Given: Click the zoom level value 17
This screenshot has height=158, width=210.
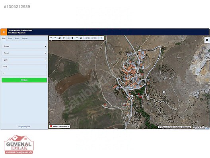Looking at the screenshot, I should coord(101,38).
